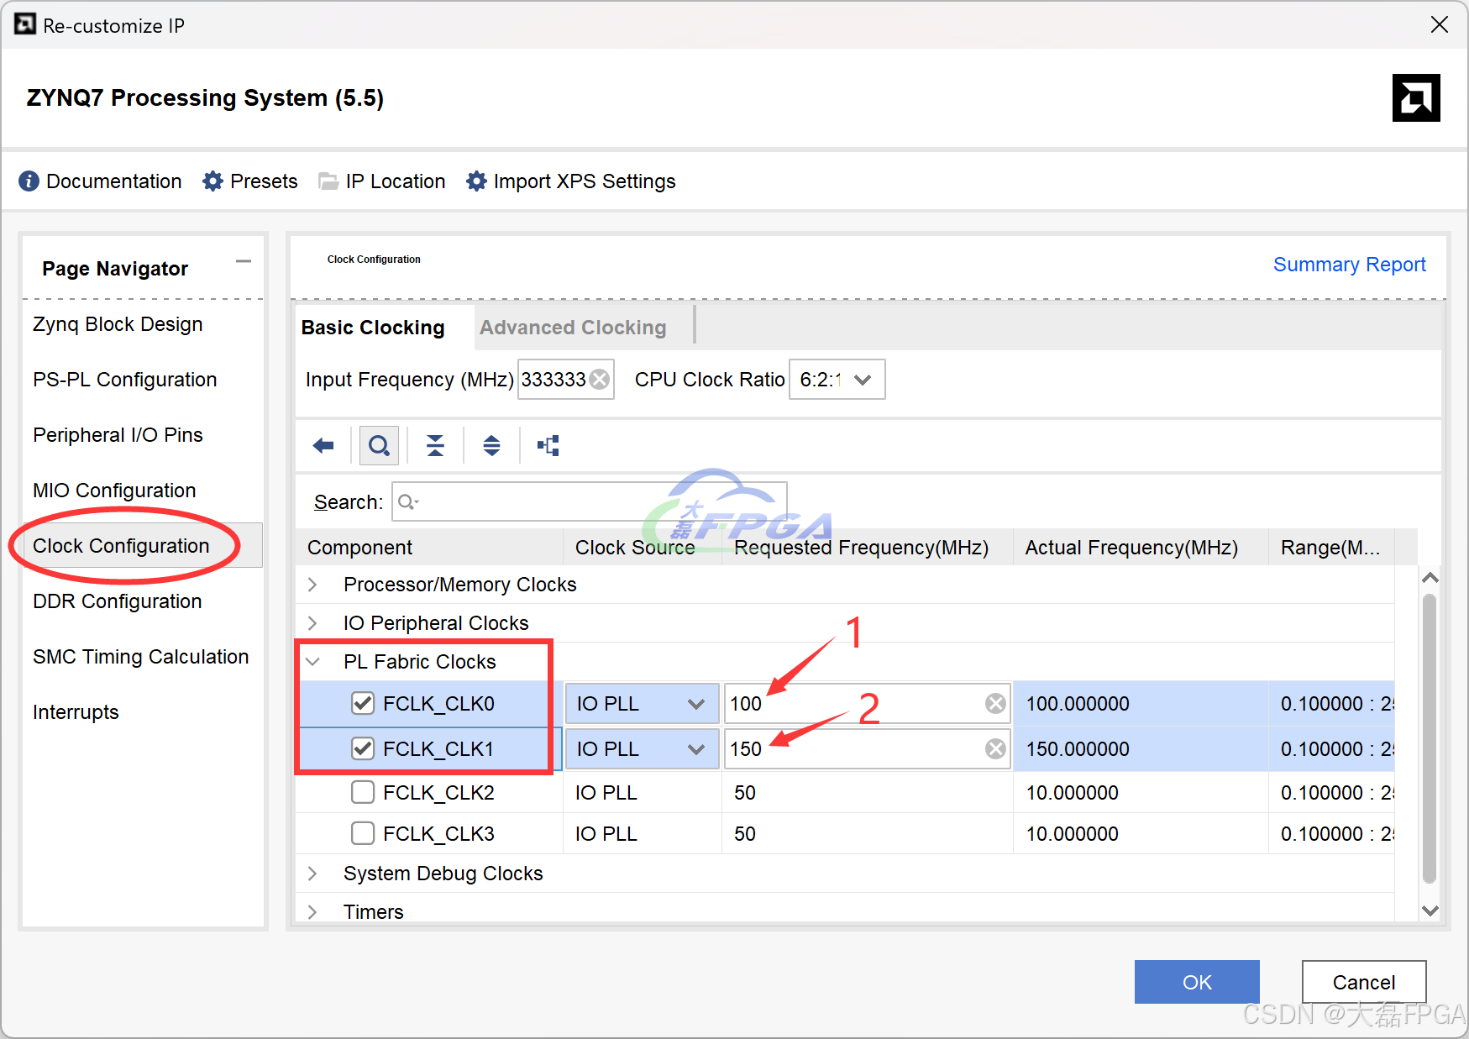The width and height of the screenshot is (1469, 1039).
Task: Switch to Basic Clocking tab
Action: point(373,328)
